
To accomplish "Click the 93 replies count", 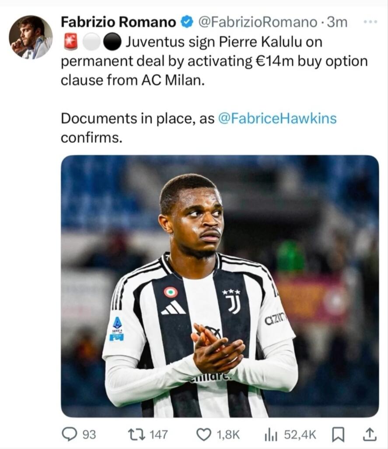I will click(89, 434).
